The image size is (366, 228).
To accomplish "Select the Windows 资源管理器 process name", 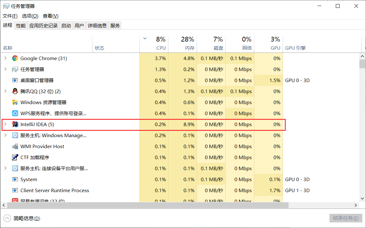I will [43, 102].
